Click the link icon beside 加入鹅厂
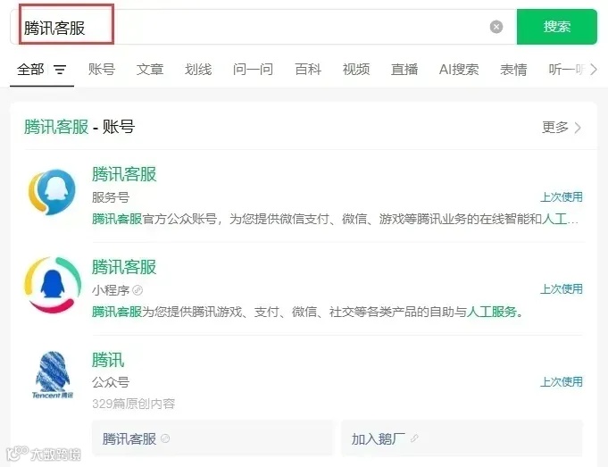Screen dimensions: 608x467 coord(414,438)
